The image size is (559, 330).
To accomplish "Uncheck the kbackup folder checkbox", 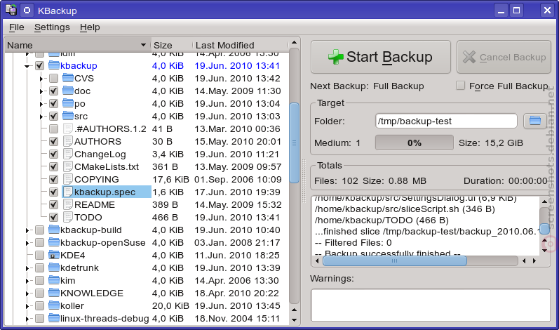I will [x=39, y=65].
